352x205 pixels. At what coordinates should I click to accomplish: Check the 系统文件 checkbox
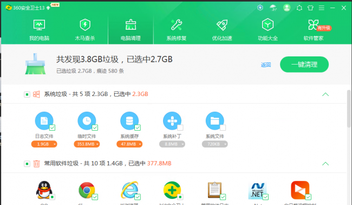223,127
